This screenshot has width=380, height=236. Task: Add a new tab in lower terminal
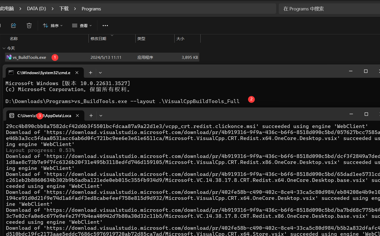(91, 116)
